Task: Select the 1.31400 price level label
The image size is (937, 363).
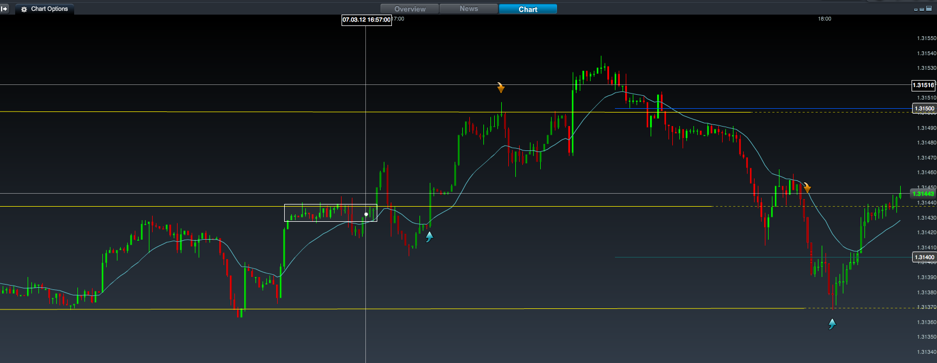Action: pos(924,258)
